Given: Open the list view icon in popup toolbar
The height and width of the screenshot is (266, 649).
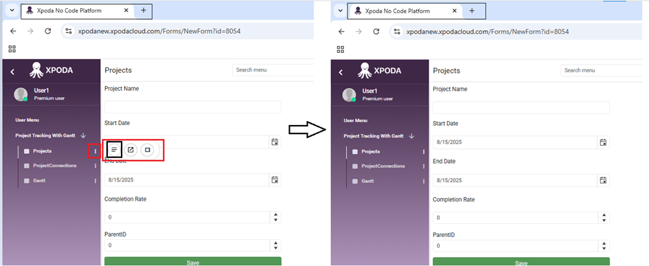Looking at the screenshot, I should pyautogui.click(x=114, y=150).
